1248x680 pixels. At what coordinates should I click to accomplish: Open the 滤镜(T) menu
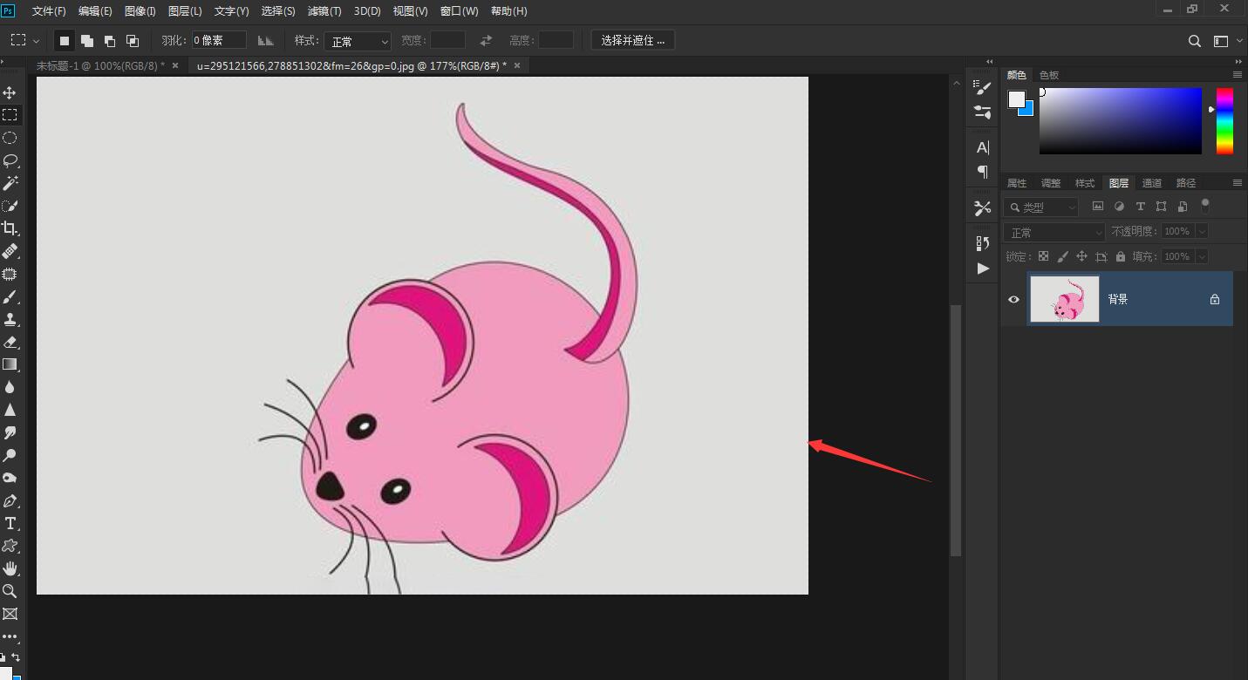click(x=324, y=11)
